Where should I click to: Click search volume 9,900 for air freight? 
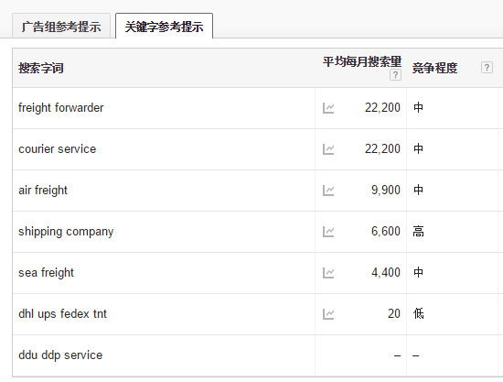386,190
